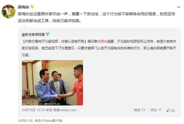Open the @东方体育日报 account link
Viewport: 184px width, 124px height.
33,34
